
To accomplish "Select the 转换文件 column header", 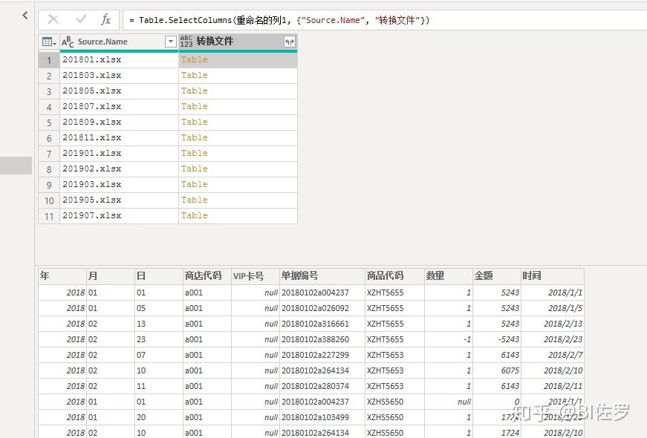I will (230, 42).
